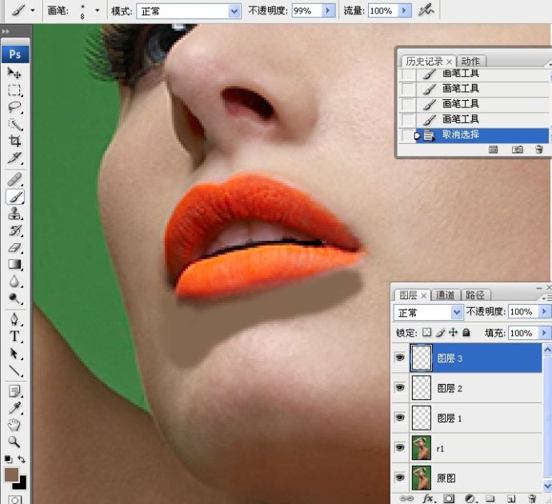Screen dimensions: 552x504
Task: Open the foreground color swatch
Action: (11, 474)
